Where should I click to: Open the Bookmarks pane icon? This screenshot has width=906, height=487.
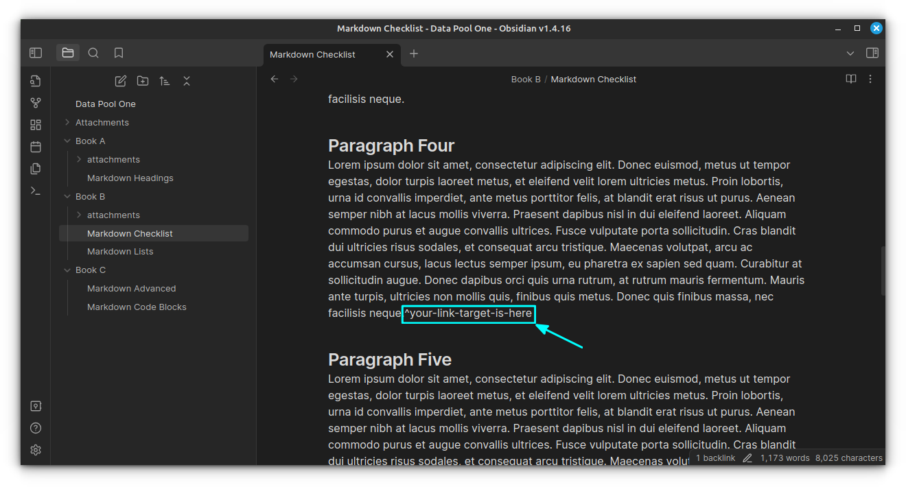(119, 53)
